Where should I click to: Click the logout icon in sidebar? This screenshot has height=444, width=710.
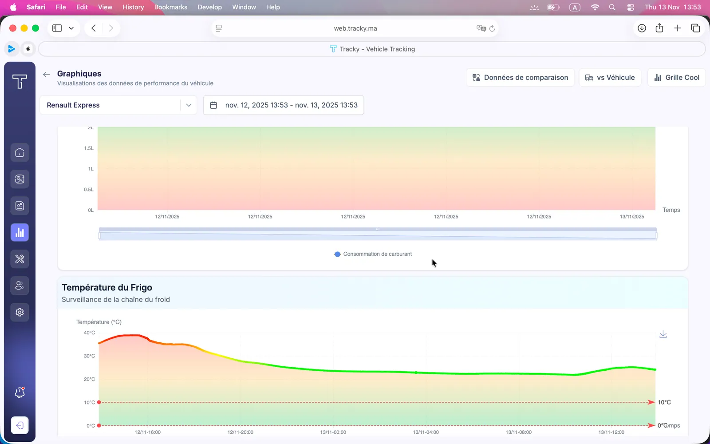click(20, 425)
